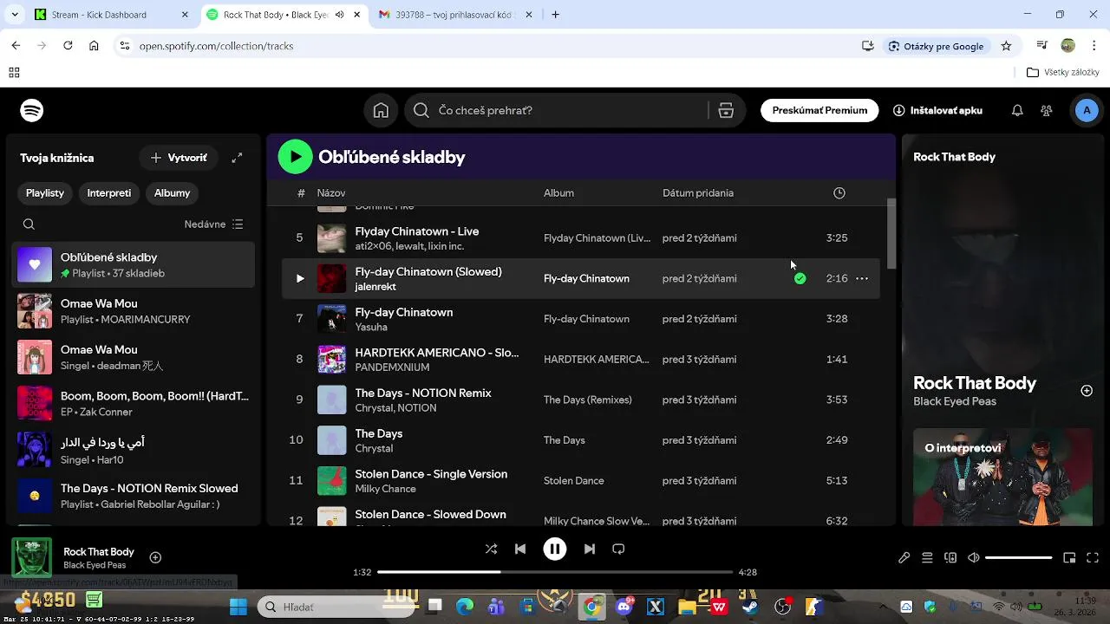The width and height of the screenshot is (1110, 624).
Task: Open the play queue
Action: point(927,558)
